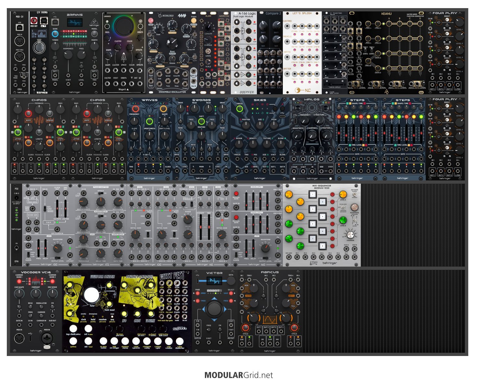The image size is (478, 382).
Task: Click the LAG TIME slider on module 150
Action: pos(65,209)
